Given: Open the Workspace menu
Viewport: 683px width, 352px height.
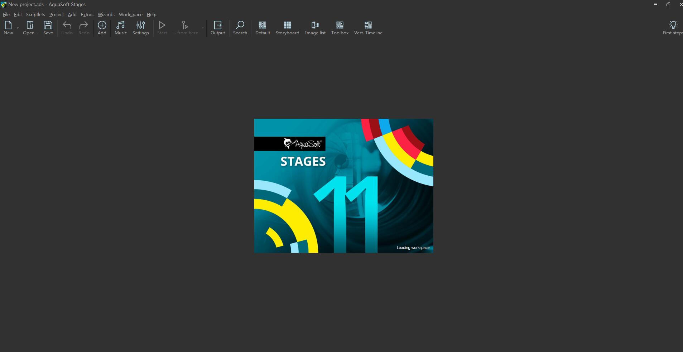Looking at the screenshot, I should [130, 14].
